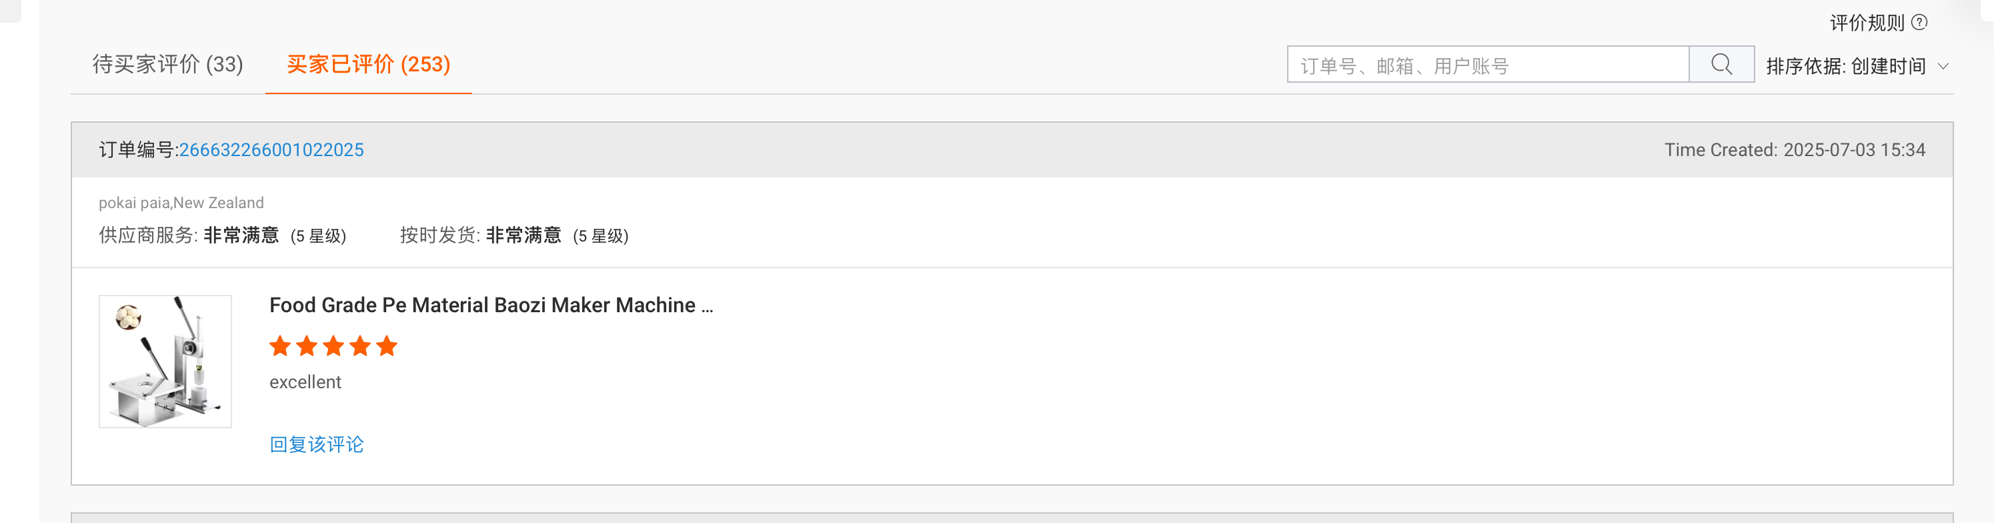The image size is (1994, 523).
Task: Switch to the 待买家评价 (33) tab
Action: point(167,64)
